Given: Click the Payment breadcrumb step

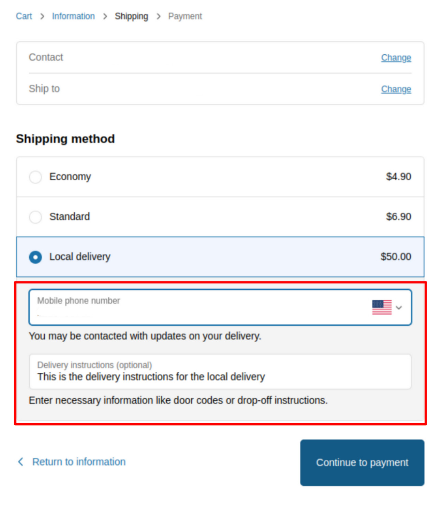Looking at the screenshot, I should tap(185, 16).
